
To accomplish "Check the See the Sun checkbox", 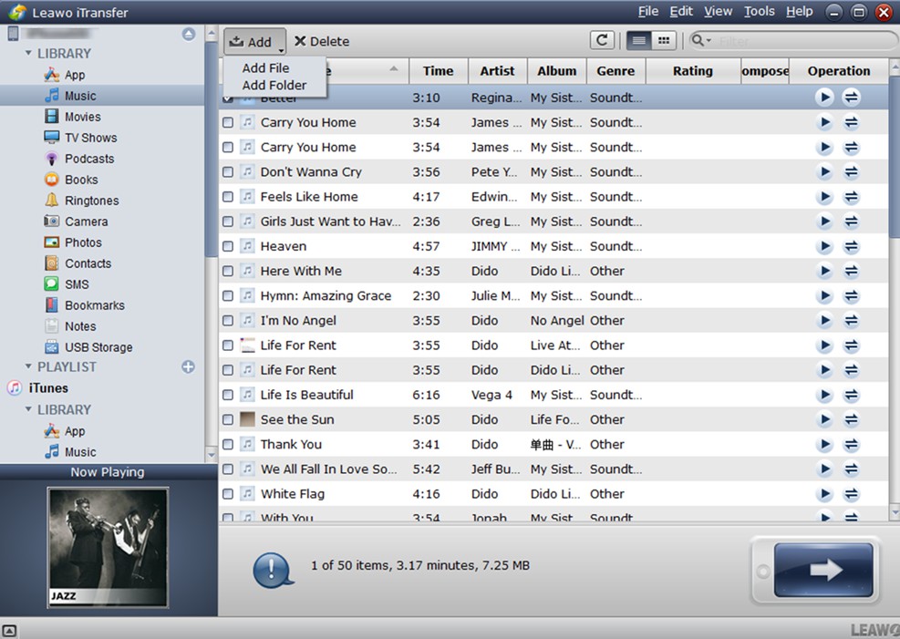I will click(228, 419).
